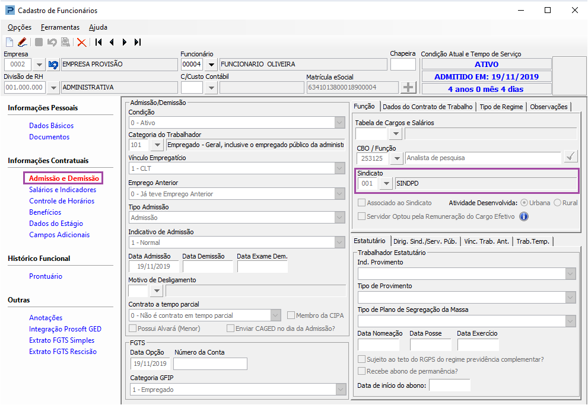588x405 pixels.
Task: Click the blue info icon near Servidor Optou
Action: (524, 216)
